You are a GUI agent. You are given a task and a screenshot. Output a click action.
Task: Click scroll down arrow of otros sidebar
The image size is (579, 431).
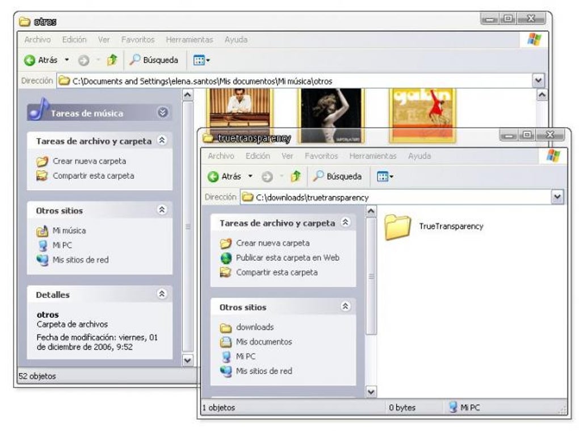187,360
